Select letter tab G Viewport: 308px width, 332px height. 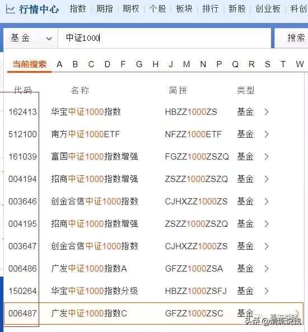click(x=139, y=64)
